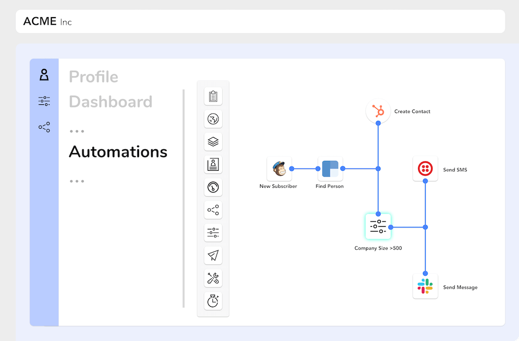Select the wrench and screwdriver tool
Image resolution: width=519 pixels, height=341 pixels.
[x=213, y=278]
